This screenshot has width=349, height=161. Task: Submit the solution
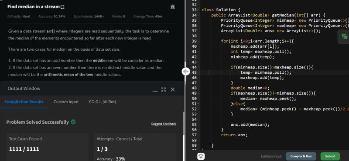(x=330, y=156)
